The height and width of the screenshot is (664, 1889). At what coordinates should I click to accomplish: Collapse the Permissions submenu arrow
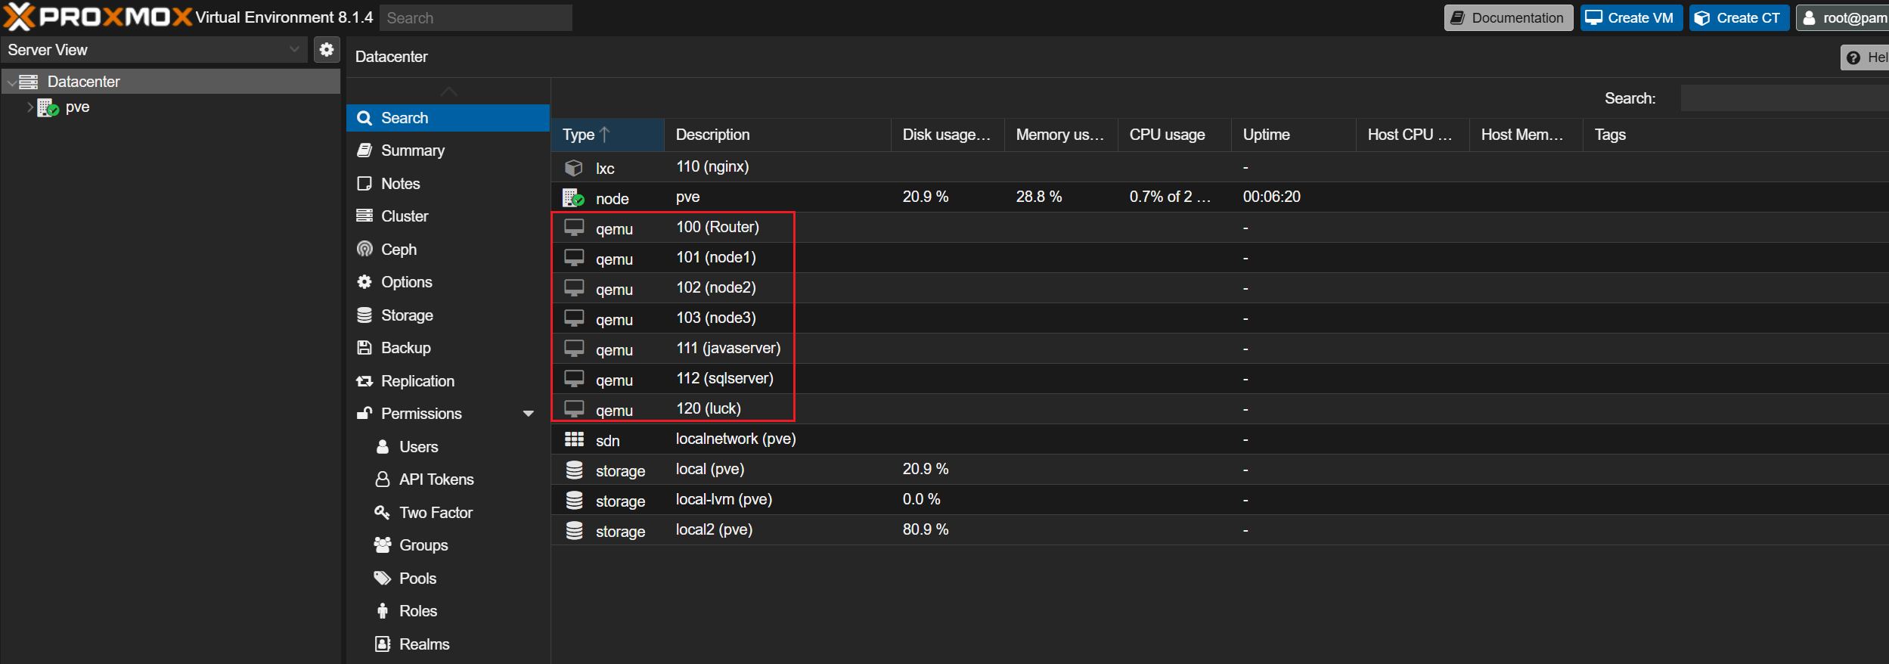528,414
